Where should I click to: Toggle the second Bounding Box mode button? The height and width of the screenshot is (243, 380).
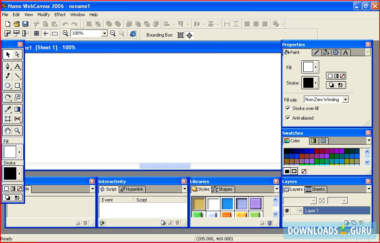point(189,35)
